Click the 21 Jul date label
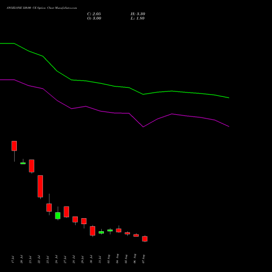This screenshot has width=272, height=272. click(30, 259)
